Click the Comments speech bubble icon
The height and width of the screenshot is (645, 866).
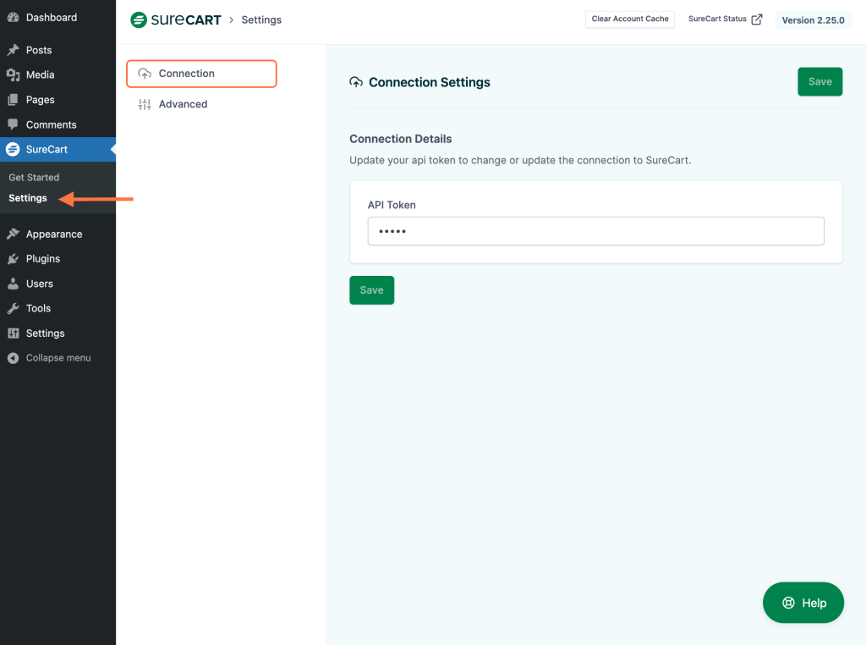(x=12, y=124)
